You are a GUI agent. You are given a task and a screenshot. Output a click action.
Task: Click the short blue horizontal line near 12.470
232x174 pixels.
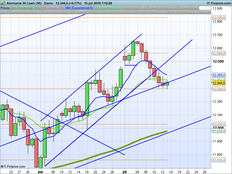pyautogui.click(x=131, y=65)
